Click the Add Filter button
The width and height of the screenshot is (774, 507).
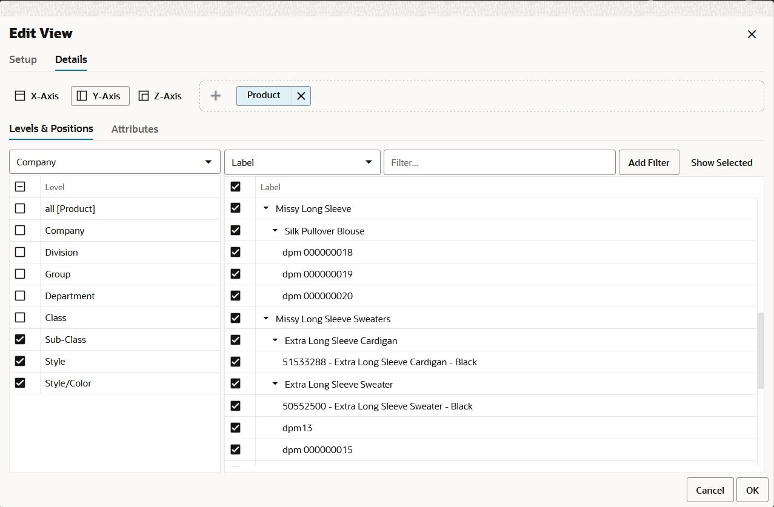649,162
